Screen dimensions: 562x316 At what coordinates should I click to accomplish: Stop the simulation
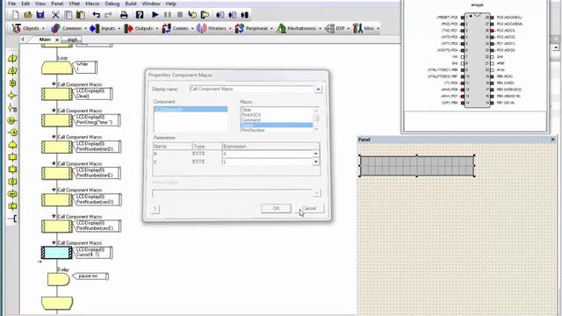click(x=180, y=15)
